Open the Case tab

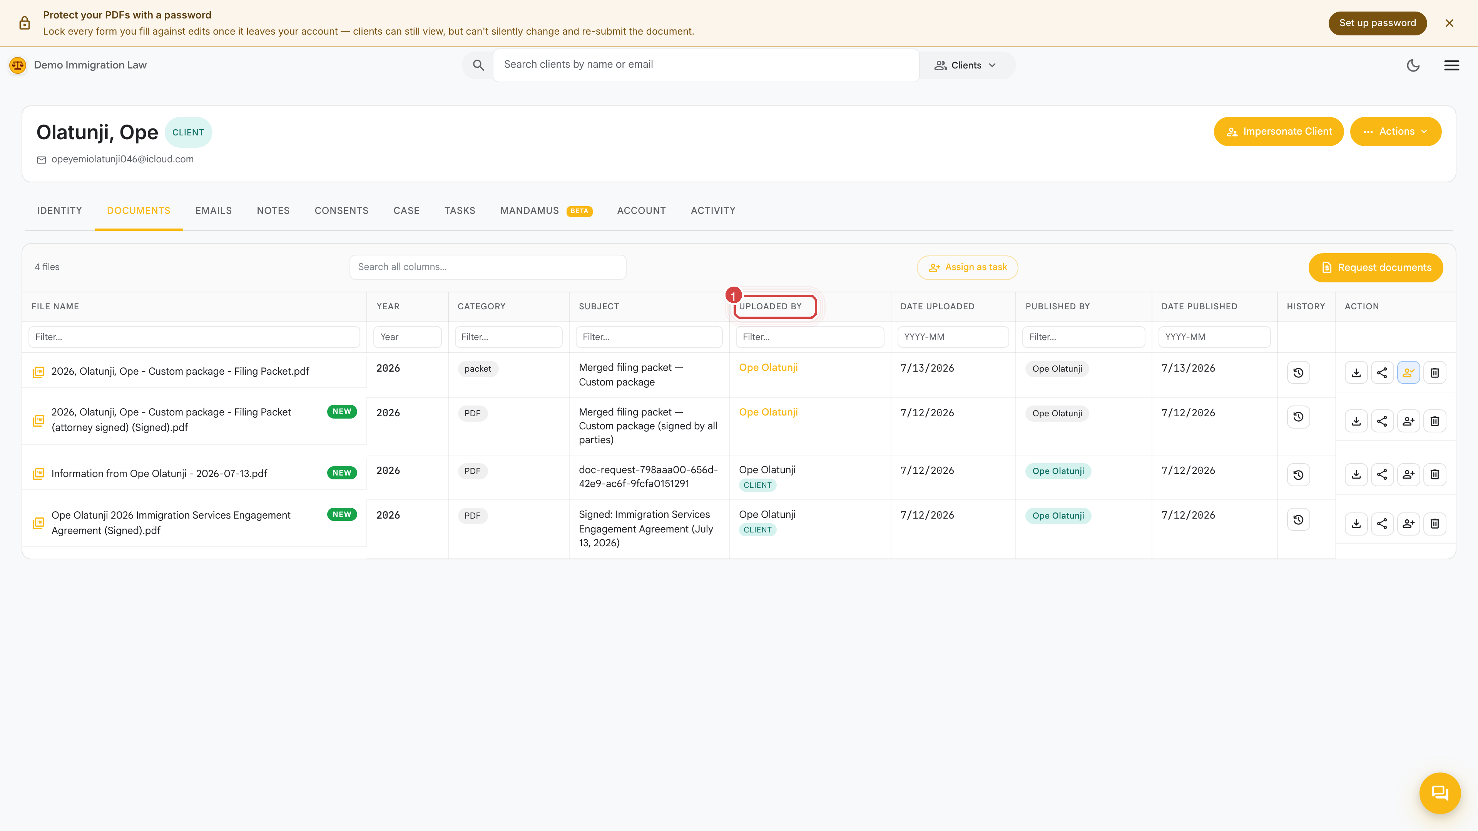[406, 210]
